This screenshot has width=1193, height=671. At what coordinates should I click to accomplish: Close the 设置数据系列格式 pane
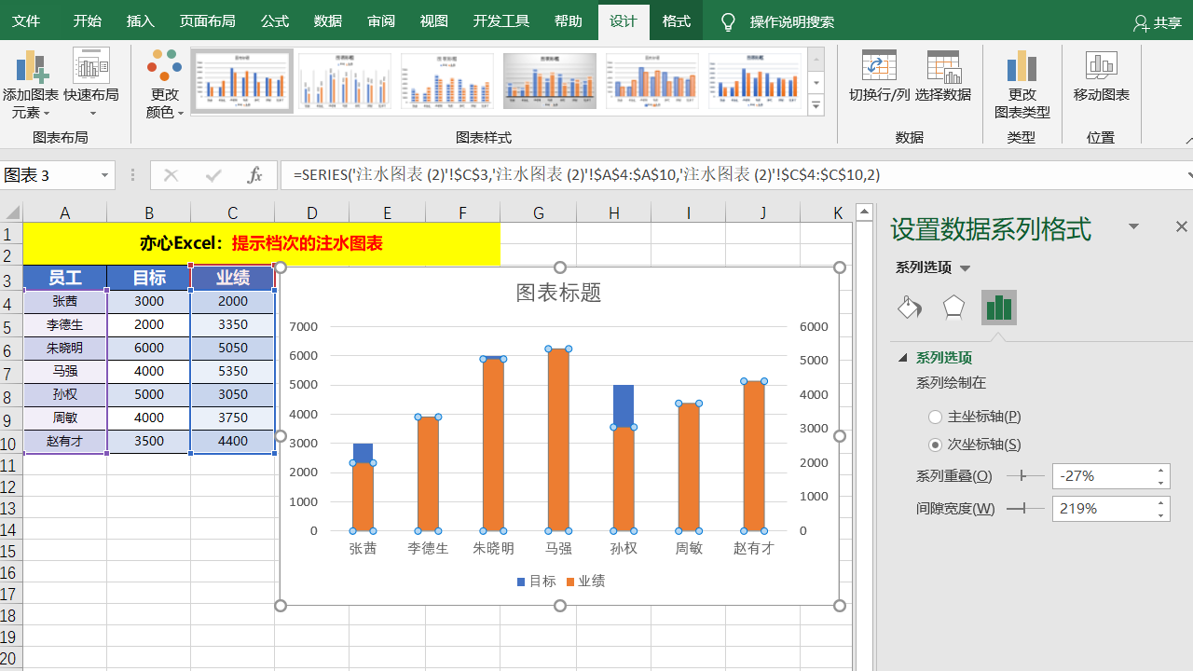1181,226
